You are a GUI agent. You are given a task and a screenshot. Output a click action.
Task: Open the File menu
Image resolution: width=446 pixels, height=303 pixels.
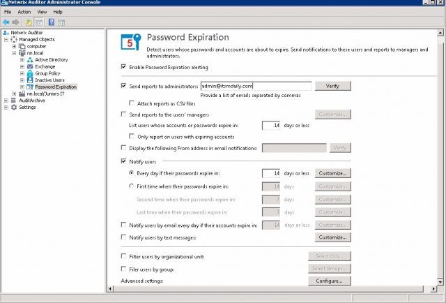tap(8, 12)
